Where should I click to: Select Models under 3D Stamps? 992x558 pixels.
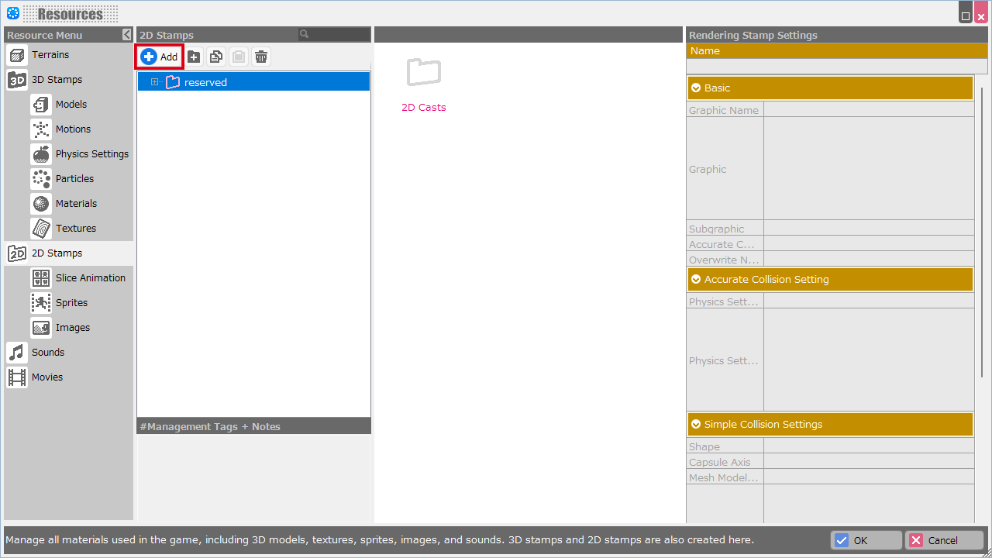pyautogui.click(x=71, y=105)
